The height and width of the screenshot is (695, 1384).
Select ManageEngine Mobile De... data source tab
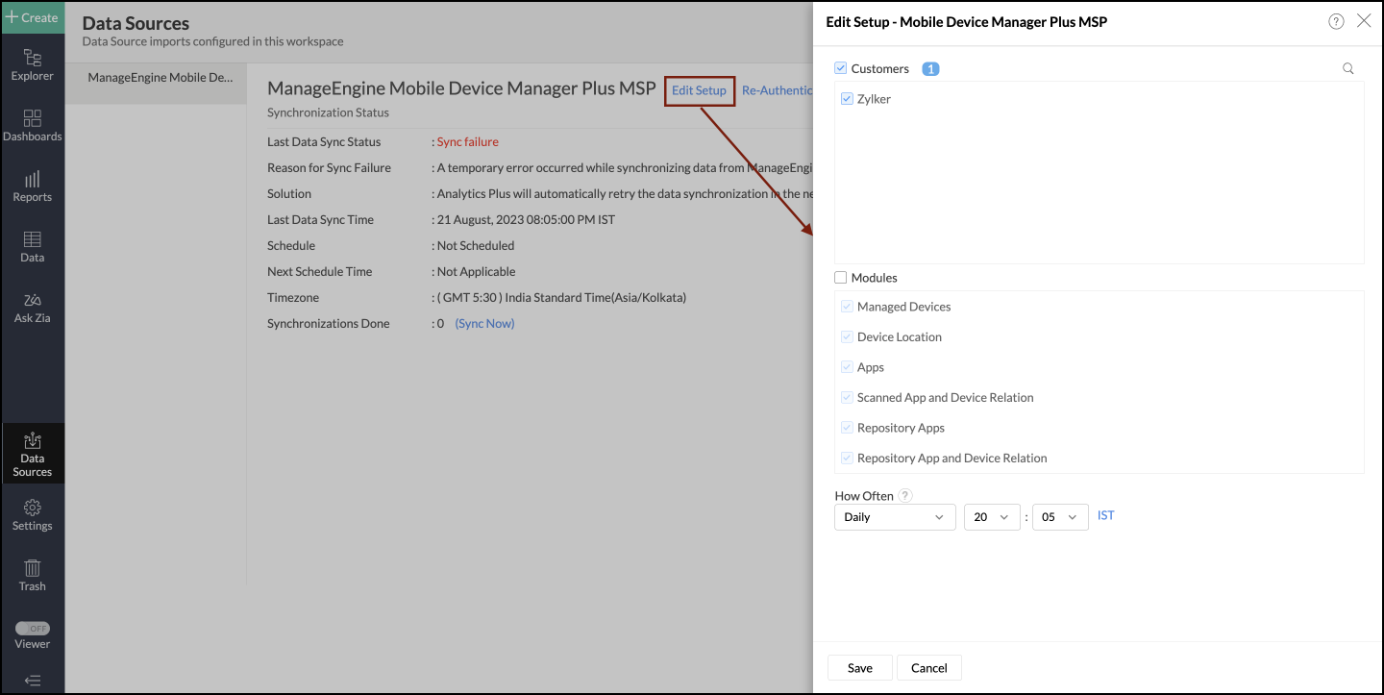(160, 78)
